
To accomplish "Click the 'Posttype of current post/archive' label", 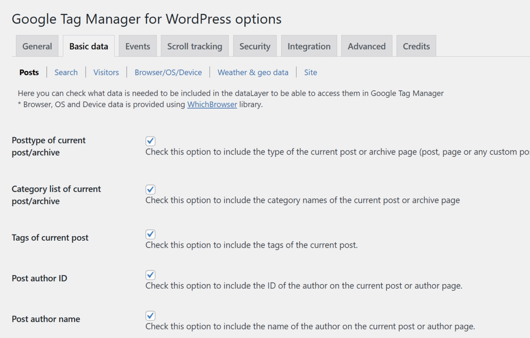I will [48, 146].
